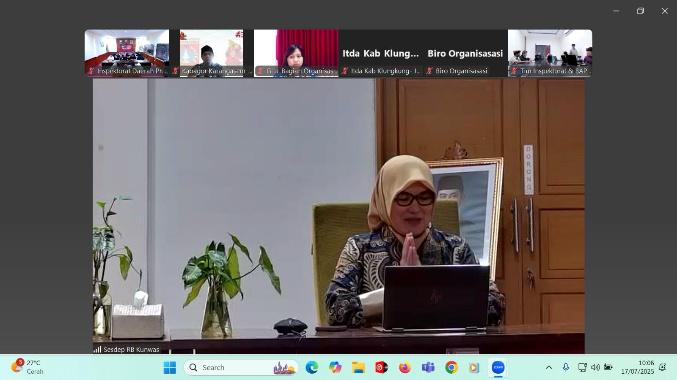The image size is (677, 380).
Task: Select the Biro Organisasasi participant tile
Action: 465,53
